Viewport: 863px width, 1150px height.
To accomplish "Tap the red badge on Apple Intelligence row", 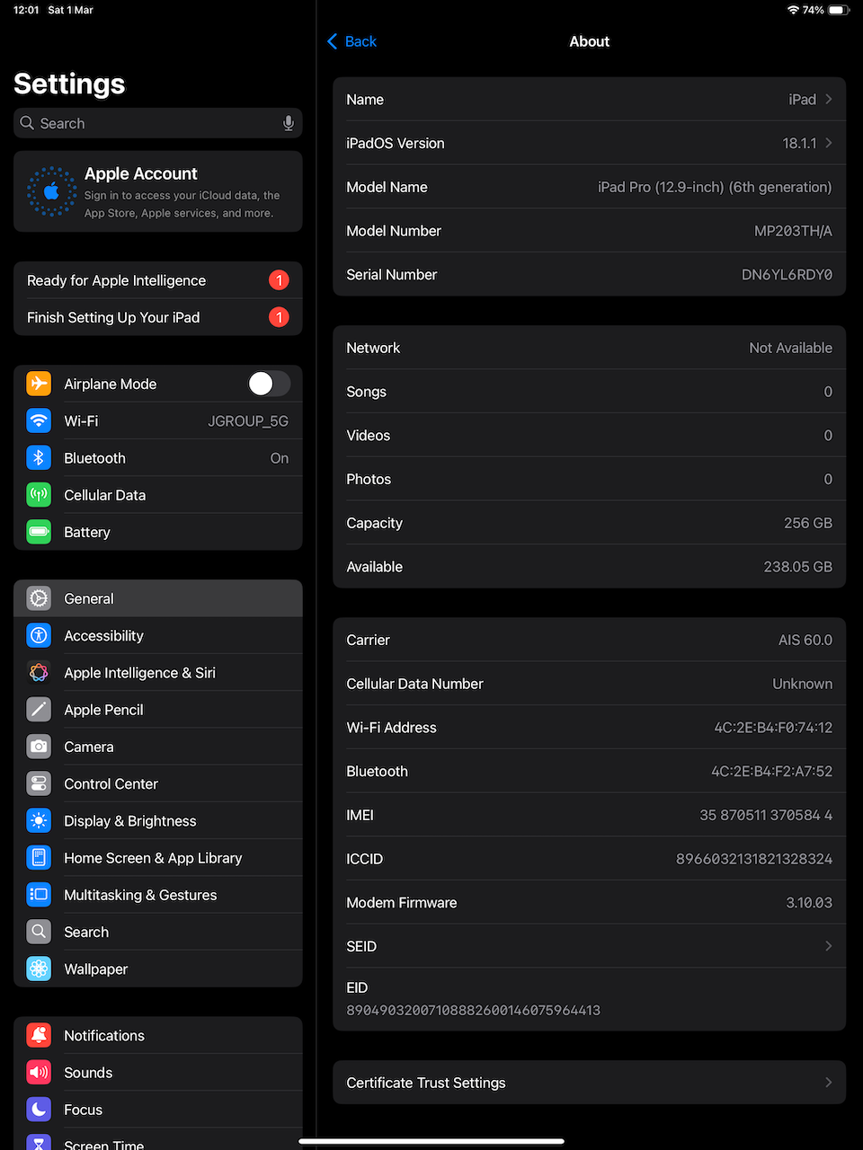I will (279, 280).
